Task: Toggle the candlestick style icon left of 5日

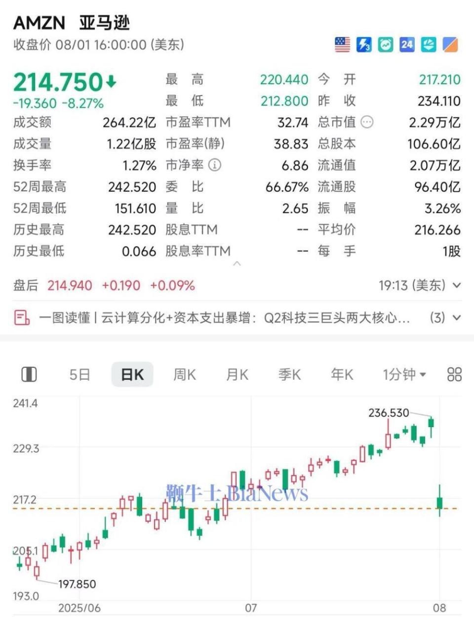Action: coord(30,375)
